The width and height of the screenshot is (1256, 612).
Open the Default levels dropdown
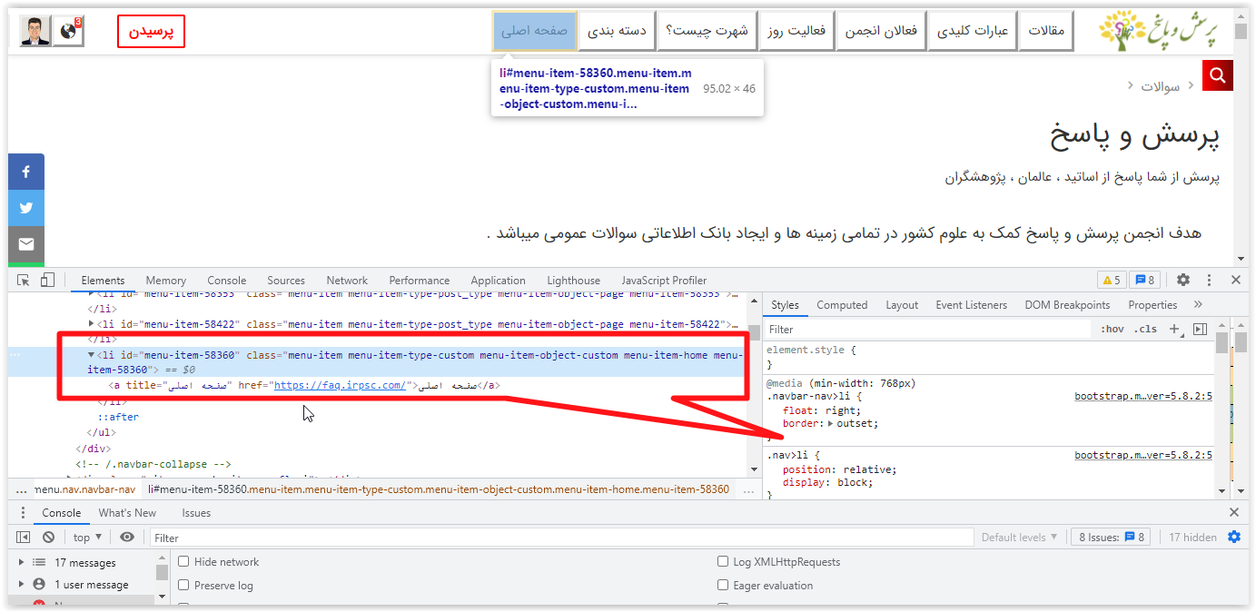(x=1021, y=538)
